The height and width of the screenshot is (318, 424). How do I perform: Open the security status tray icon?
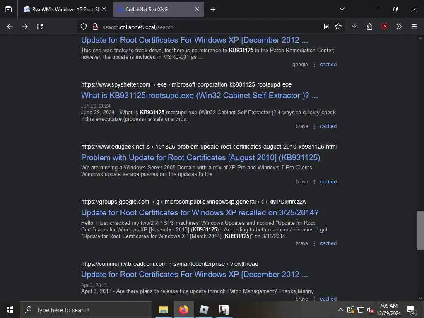(x=351, y=310)
